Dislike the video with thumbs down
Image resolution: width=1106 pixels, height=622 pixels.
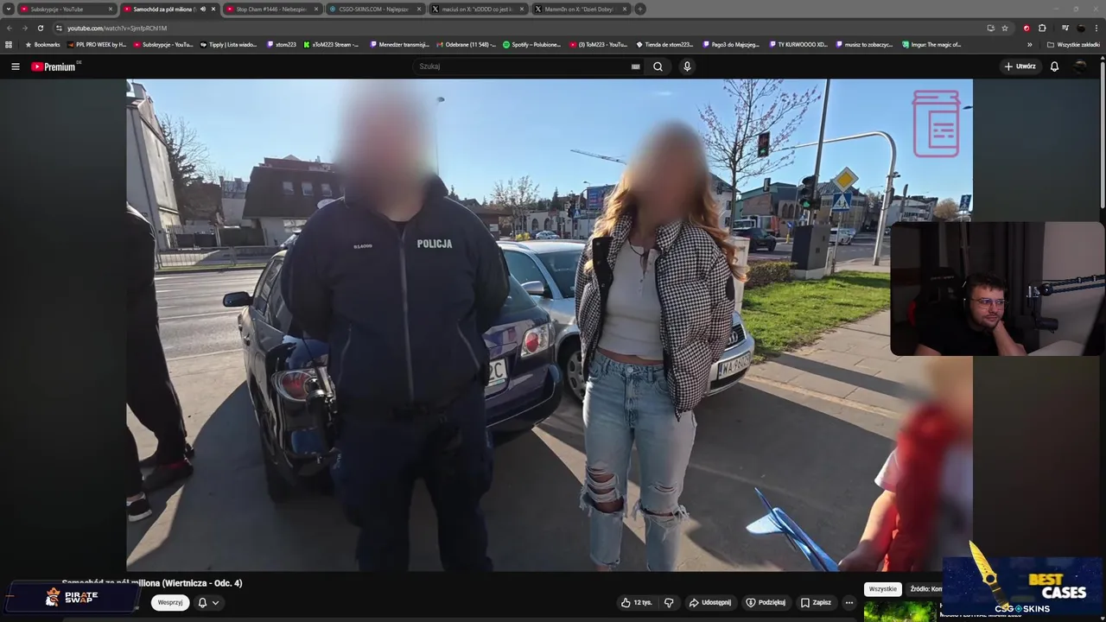669,602
